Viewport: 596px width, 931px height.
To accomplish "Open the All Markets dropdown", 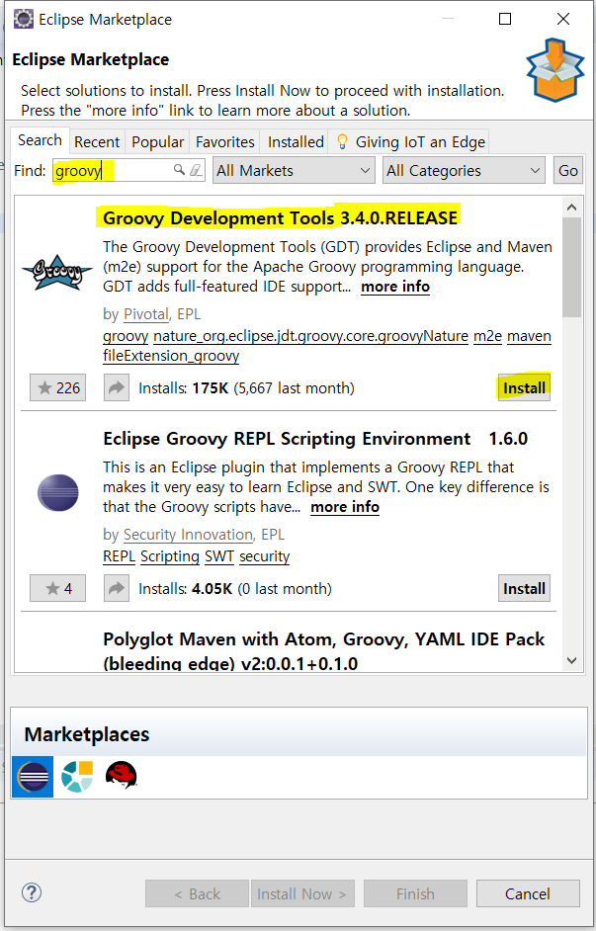I will coord(294,171).
